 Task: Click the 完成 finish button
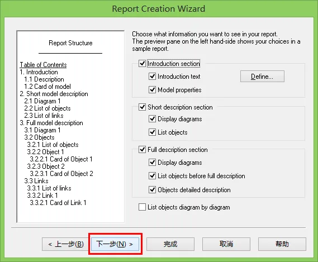(x=170, y=244)
